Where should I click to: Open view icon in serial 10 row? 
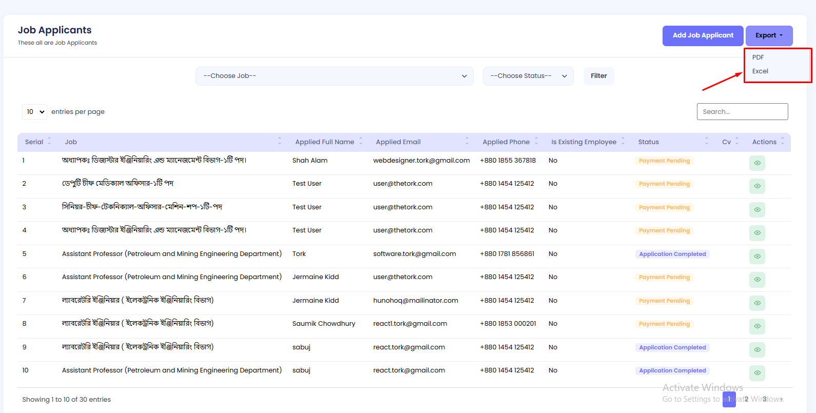756,373
